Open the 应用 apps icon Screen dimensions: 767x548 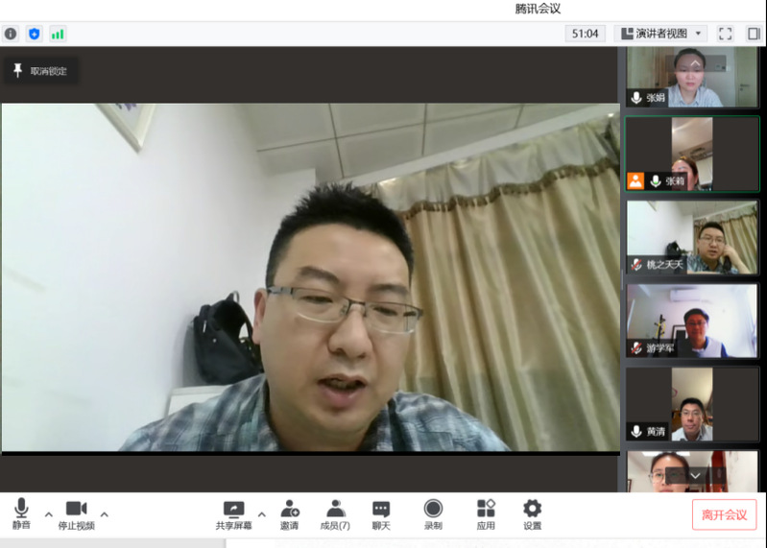point(486,514)
